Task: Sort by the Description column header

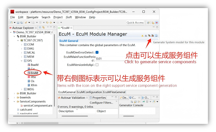Action: (x=77, y=111)
